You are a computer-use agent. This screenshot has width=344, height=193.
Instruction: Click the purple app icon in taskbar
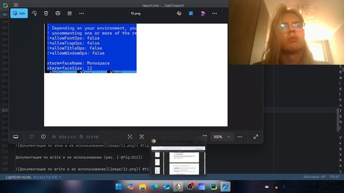point(202,187)
